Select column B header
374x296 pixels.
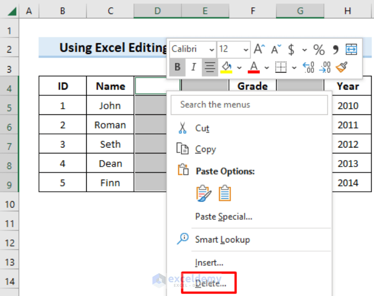click(62, 11)
